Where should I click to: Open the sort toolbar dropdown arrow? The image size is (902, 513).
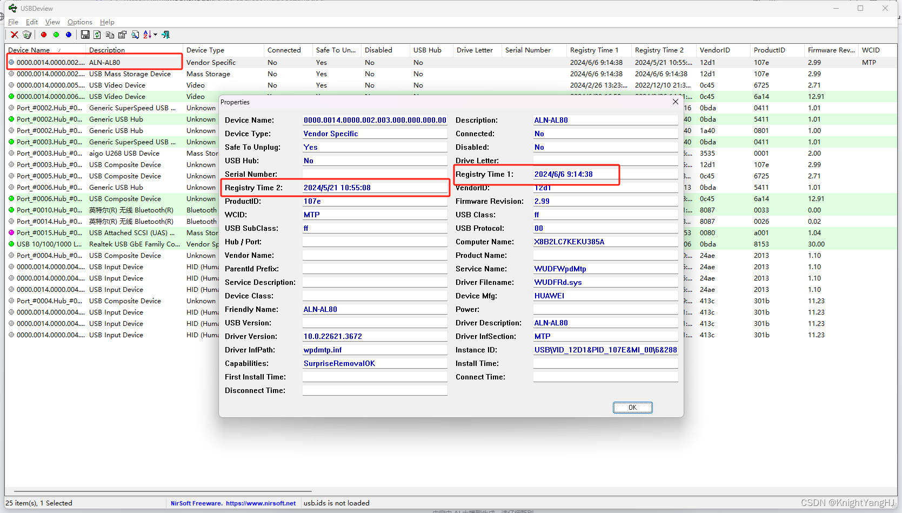point(156,35)
